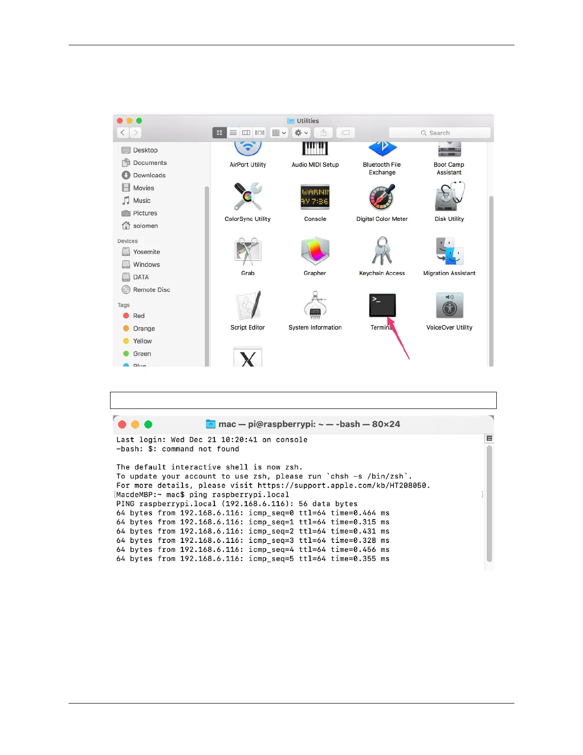
Task: Open Bluetooth File Exchange icon
Action: pos(382,149)
